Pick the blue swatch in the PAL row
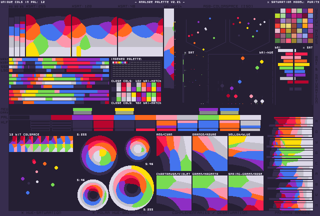Viewport: 320px width, 216px height. coord(124,117)
